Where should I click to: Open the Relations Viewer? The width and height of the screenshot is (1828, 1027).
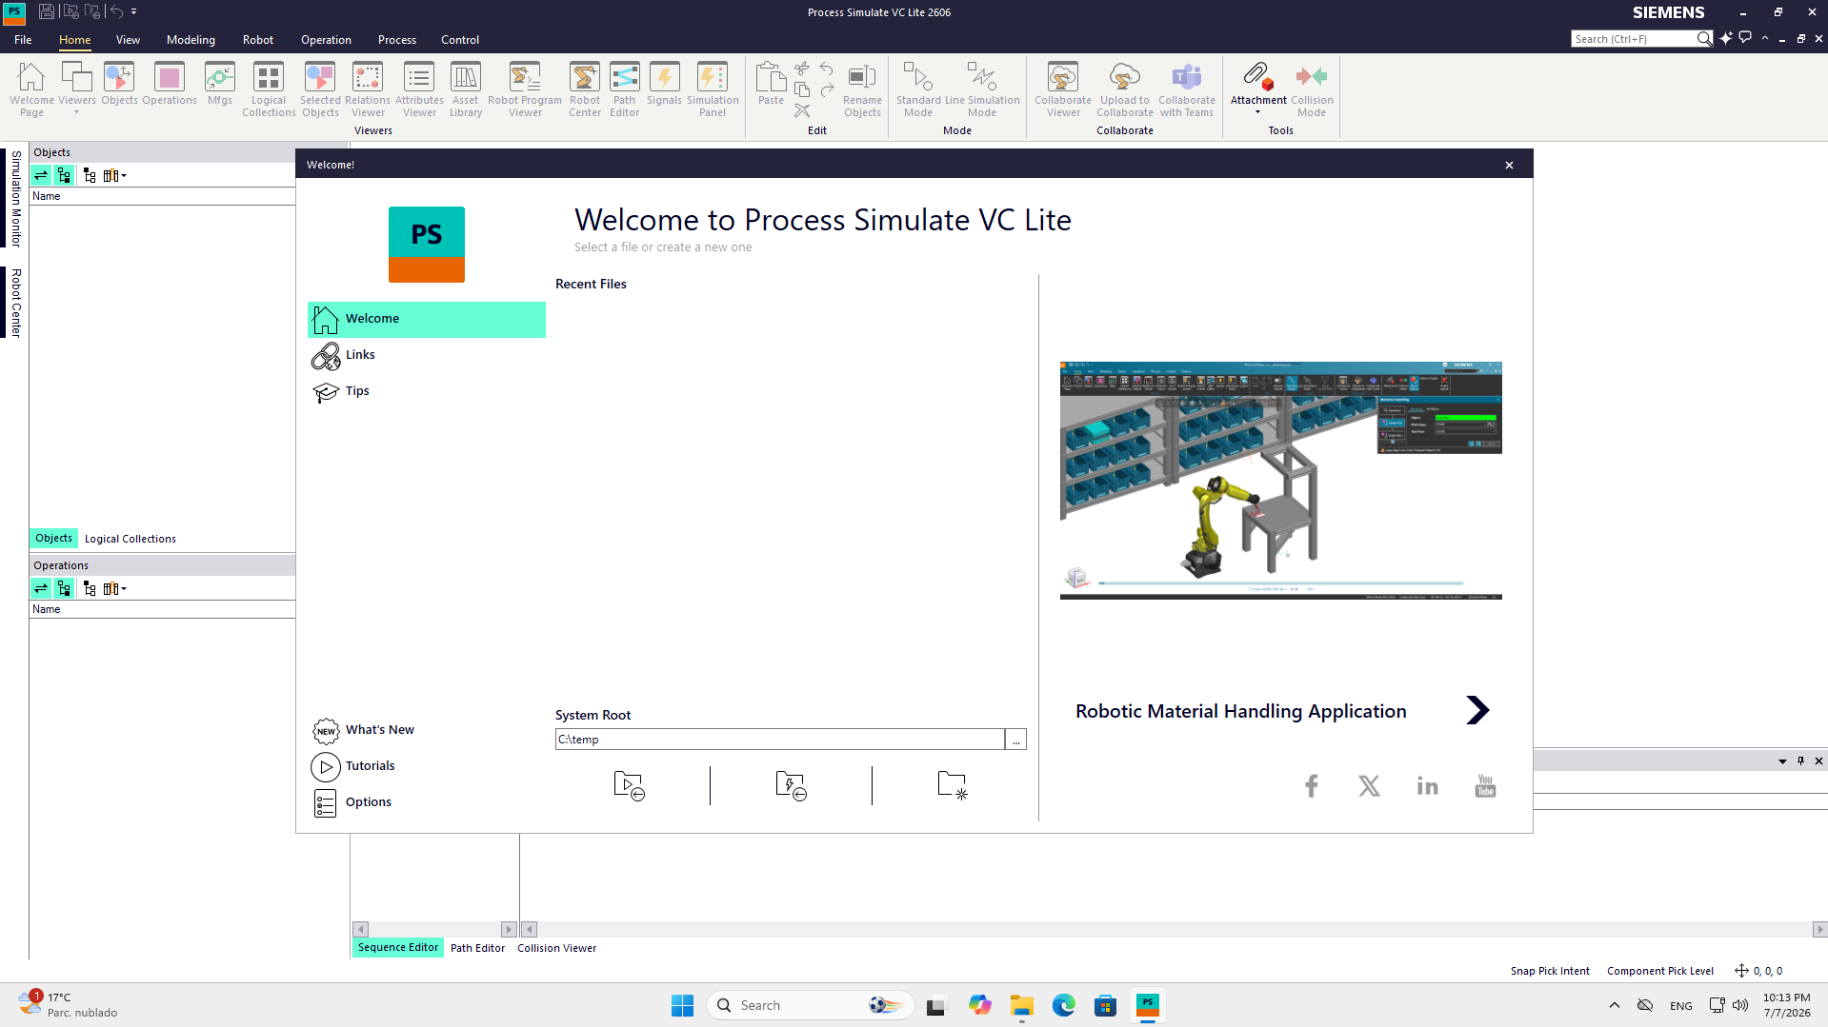pyautogui.click(x=368, y=89)
